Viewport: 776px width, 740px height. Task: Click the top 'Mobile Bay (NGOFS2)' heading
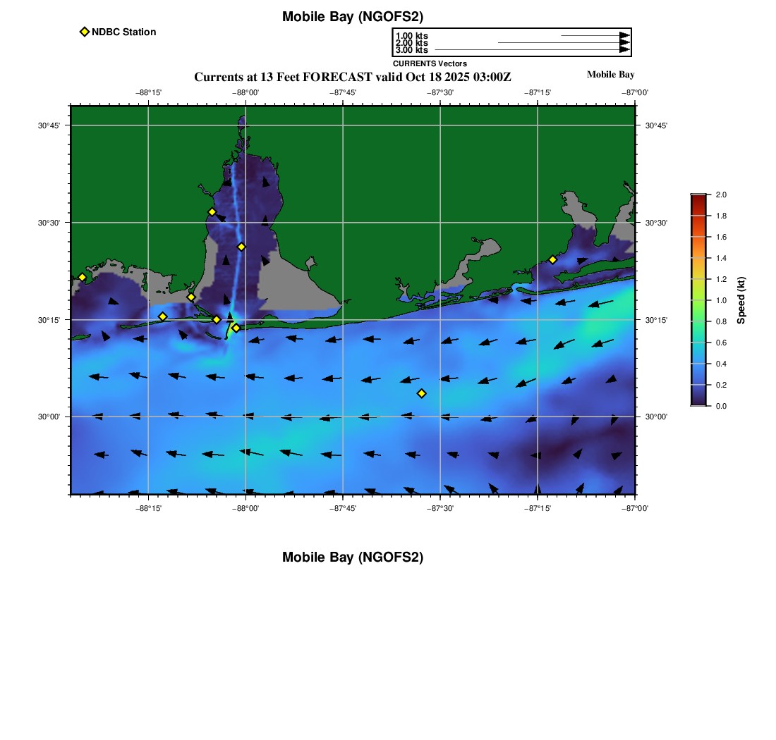(x=353, y=17)
